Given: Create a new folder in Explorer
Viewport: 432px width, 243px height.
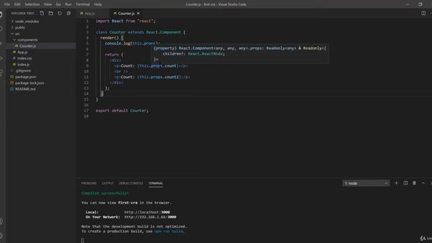Looking at the screenshot, I should click(51, 13).
